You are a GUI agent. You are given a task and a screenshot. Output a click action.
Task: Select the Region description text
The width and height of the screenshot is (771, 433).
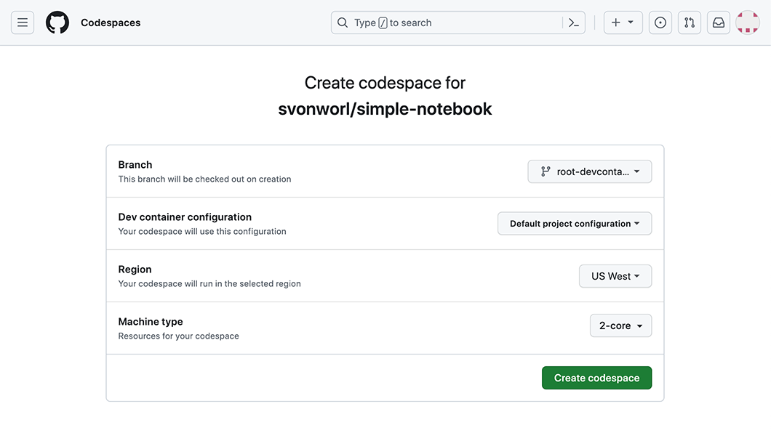point(209,283)
